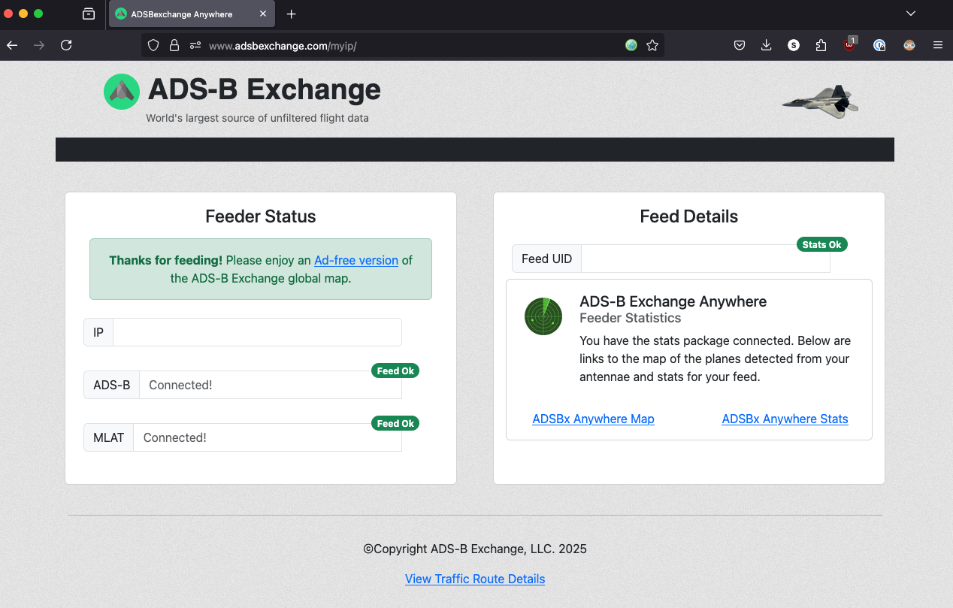Click the ADS-B Exchange plane logo
This screenshot has height=608, width=953.
pos(121,90)
